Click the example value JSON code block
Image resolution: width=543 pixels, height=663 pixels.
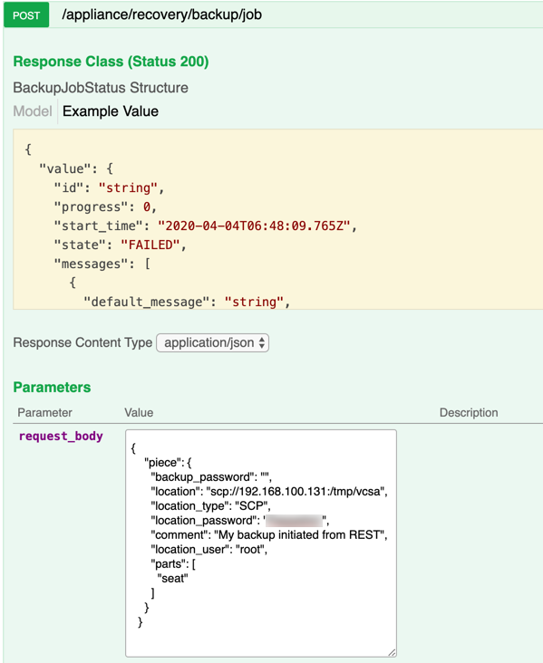click(x=277, y=219)
